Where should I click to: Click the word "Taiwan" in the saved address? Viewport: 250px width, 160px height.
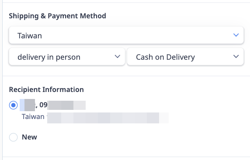coord(33,117)
